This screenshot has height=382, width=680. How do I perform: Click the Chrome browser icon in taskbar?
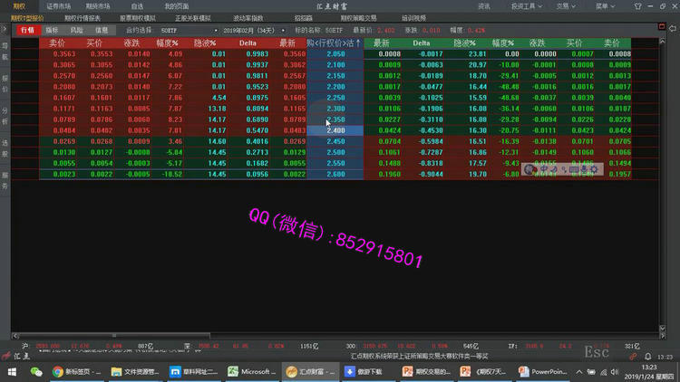point(58,371)
